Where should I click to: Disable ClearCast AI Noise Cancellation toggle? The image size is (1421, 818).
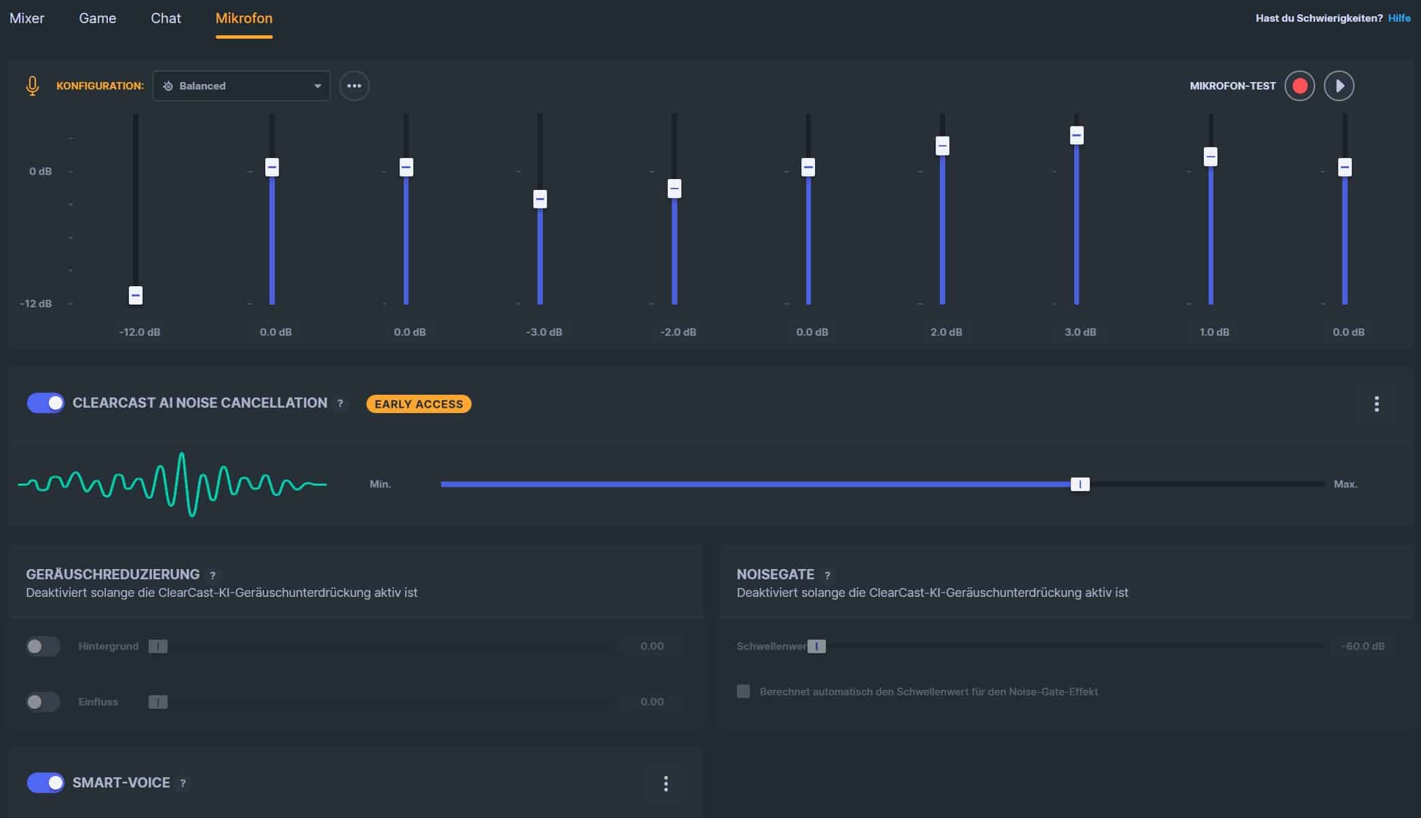[45, 403]
